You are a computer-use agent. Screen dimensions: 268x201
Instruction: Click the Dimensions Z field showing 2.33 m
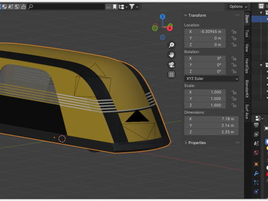212,132
